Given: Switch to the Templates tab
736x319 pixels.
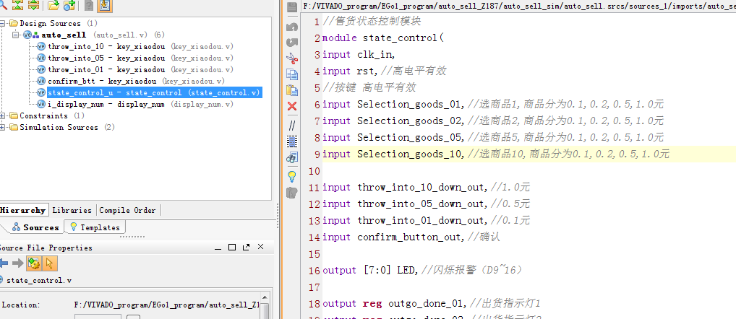Looking at the screenshot, I should [x=95, y=227].
